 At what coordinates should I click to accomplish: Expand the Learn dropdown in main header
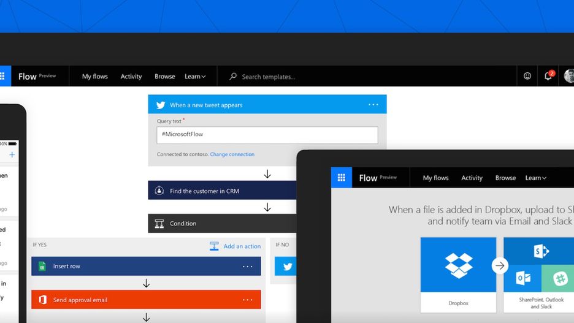[195, 77]
